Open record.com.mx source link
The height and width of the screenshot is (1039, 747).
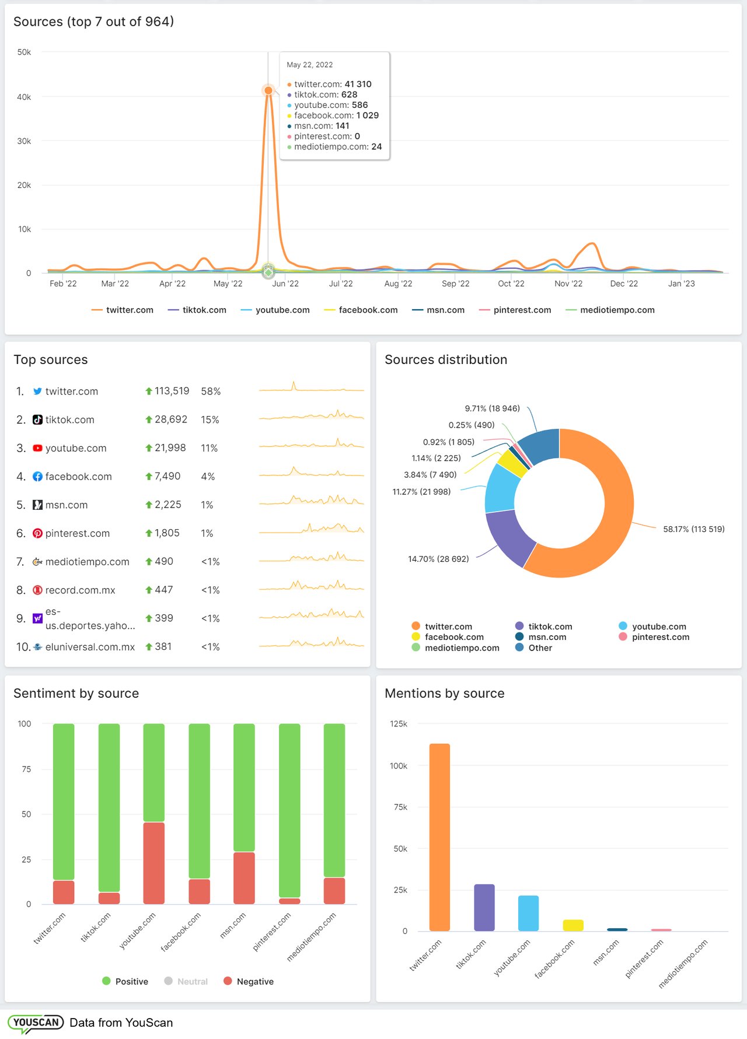click(80, 590)
